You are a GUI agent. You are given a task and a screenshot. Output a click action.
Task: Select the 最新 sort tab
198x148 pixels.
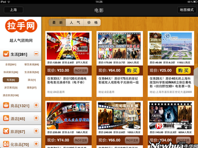(57, 23)
